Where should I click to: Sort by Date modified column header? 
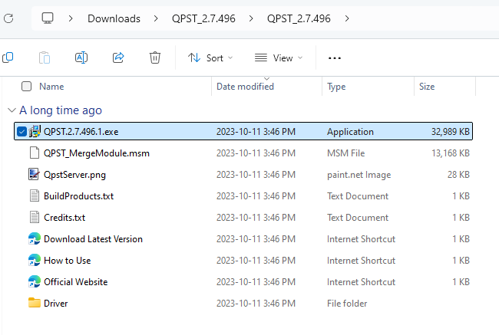(245, 87)
